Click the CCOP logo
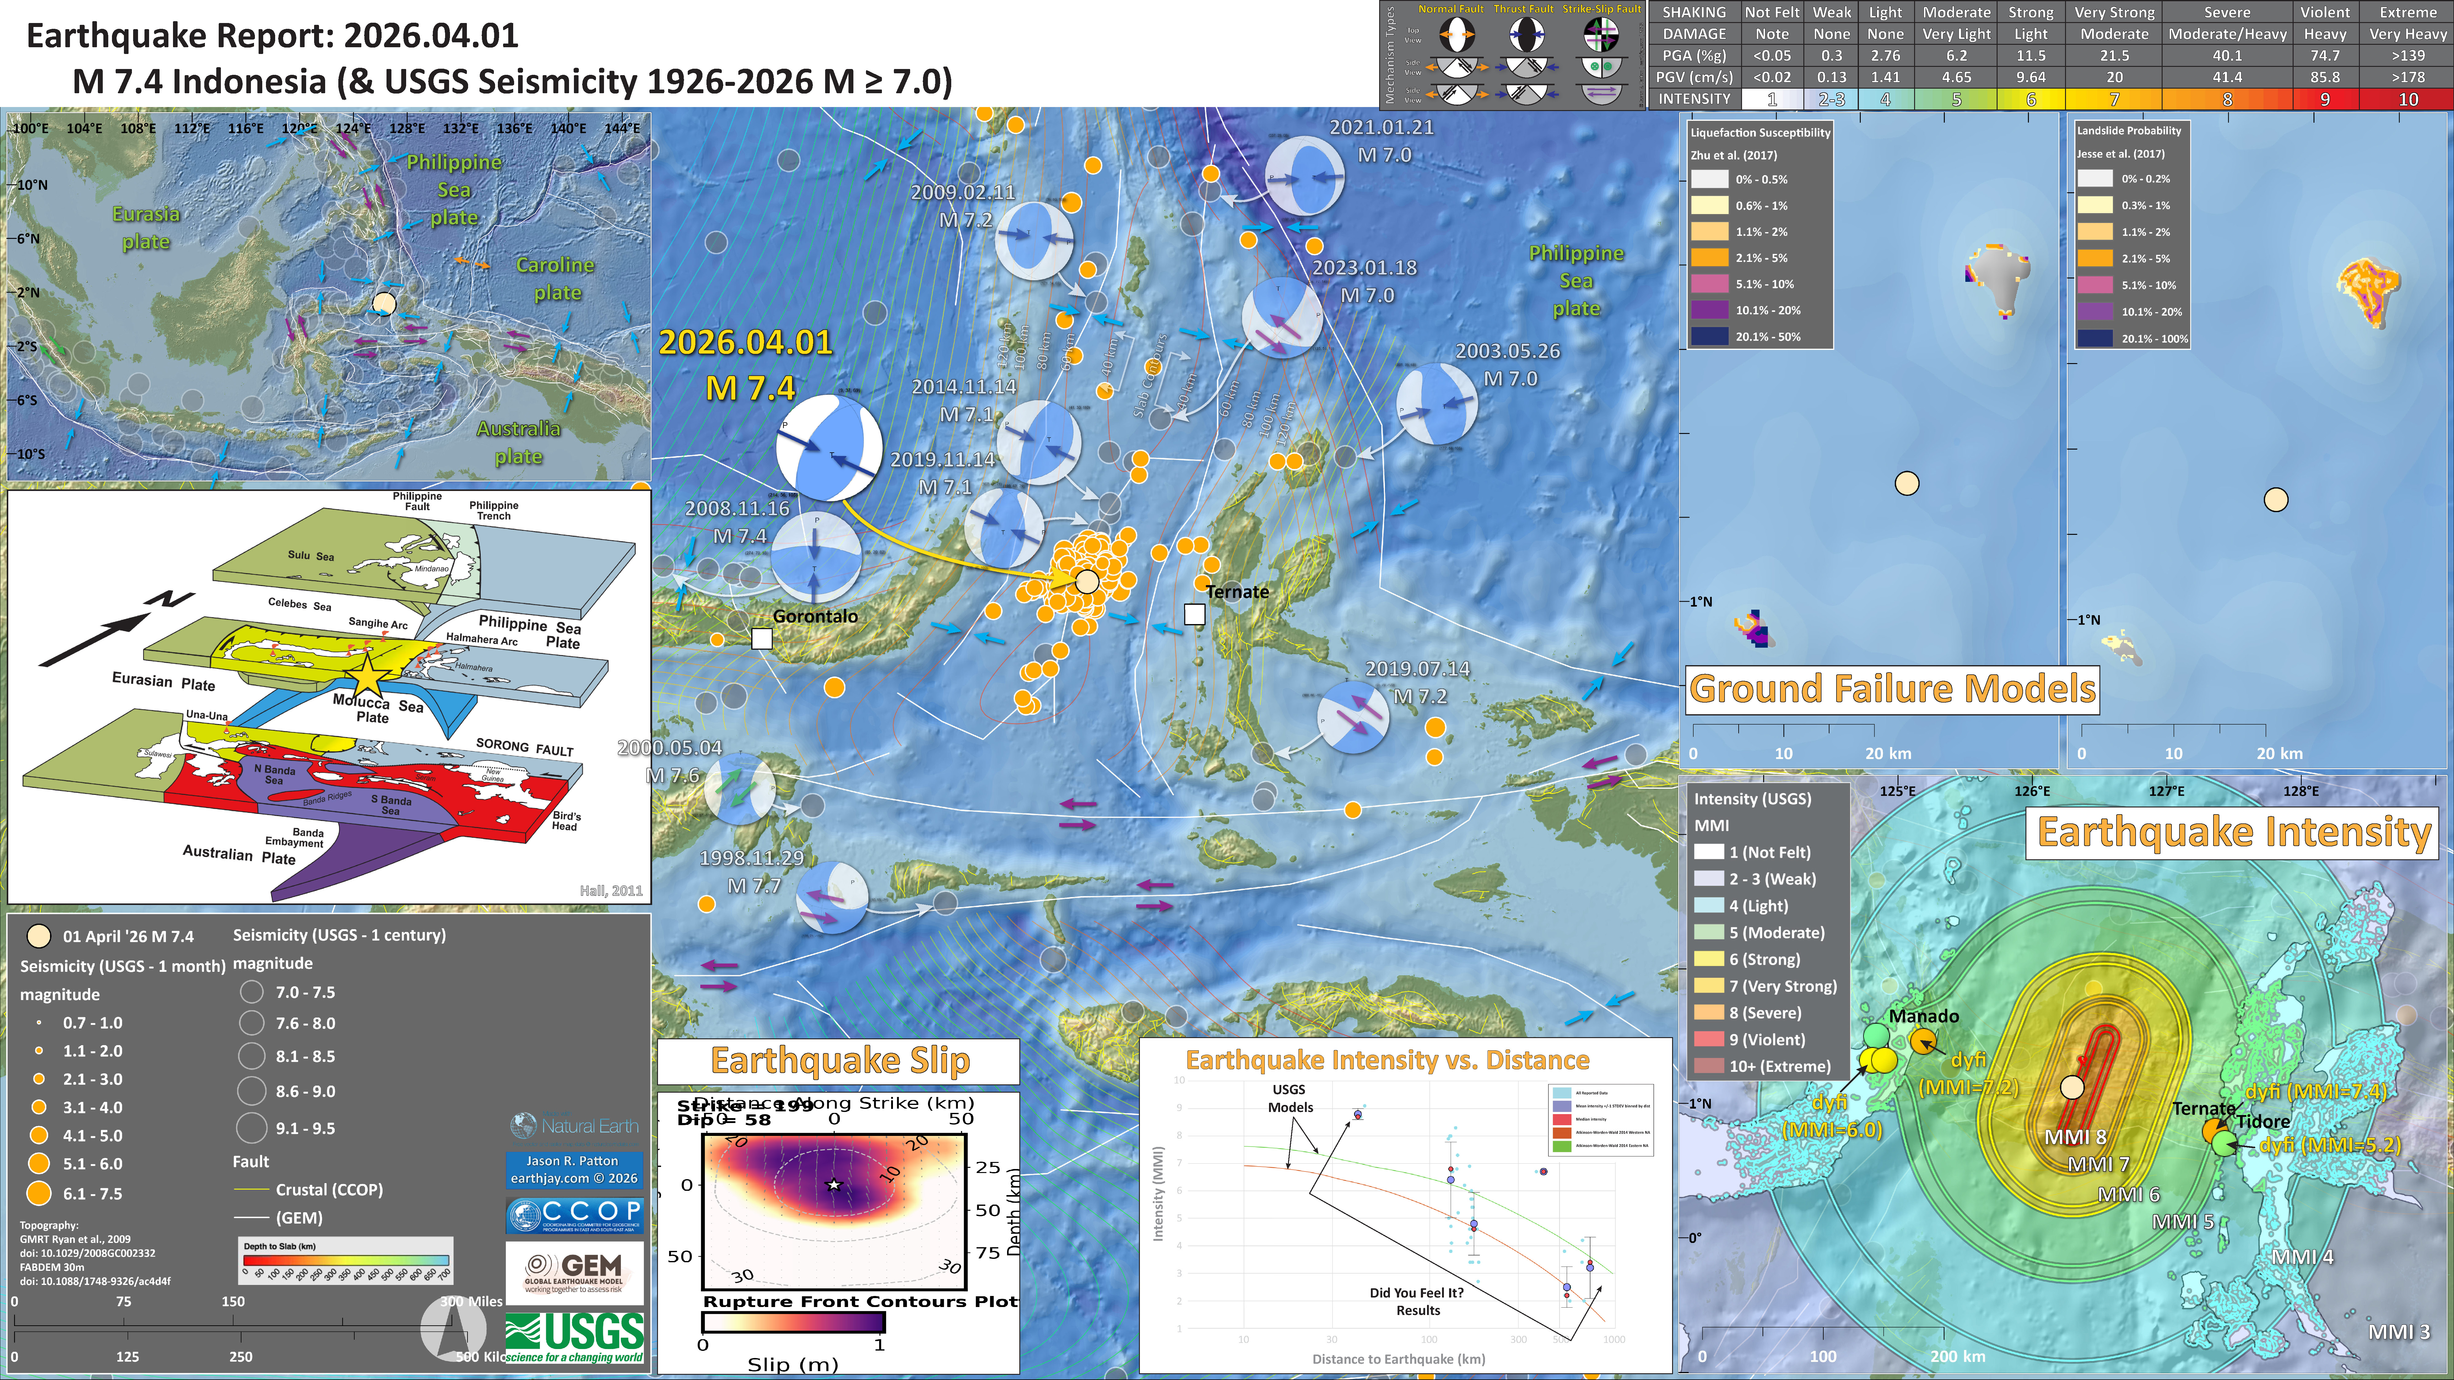The width and height of the screenshot is (2454, 1380). [x=575, y=1215]
